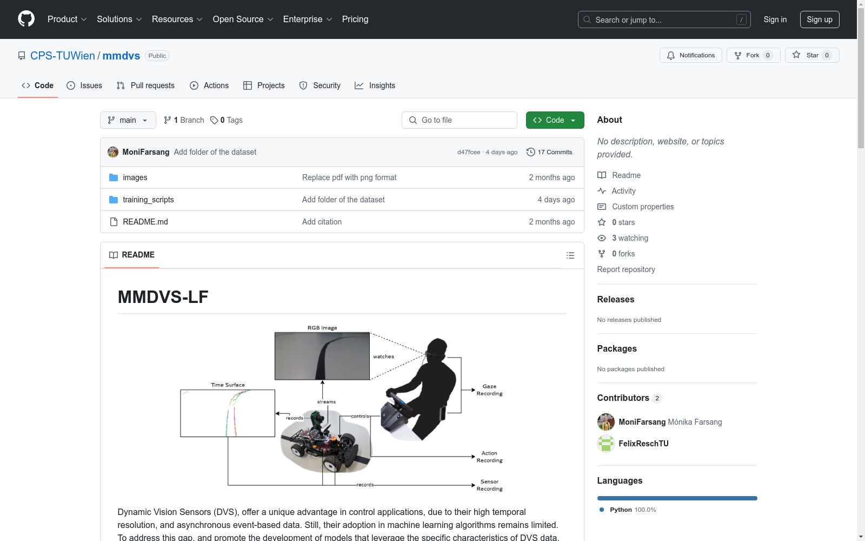This screenshot has height=541, width=865.
Task: Click the history clock icon by 17 Commits
Action: [531, 152]
